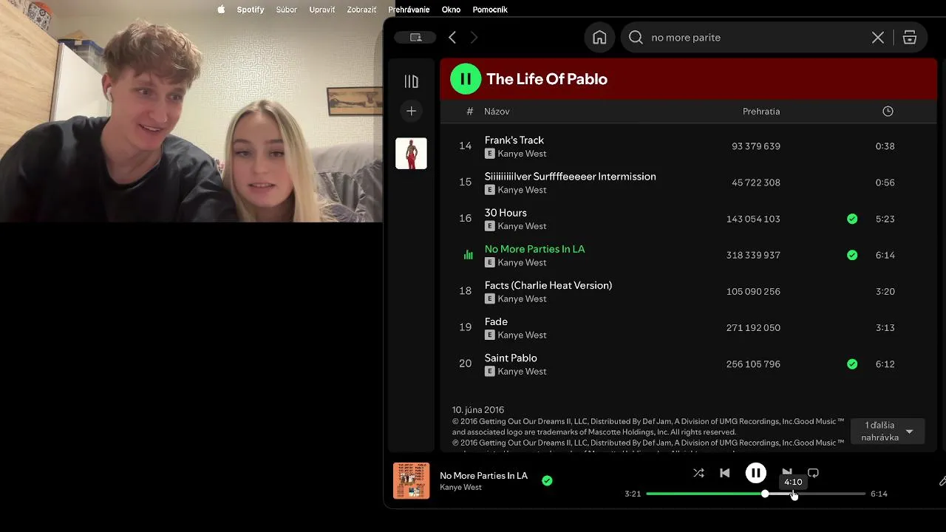Toggle saved checkmark for No More Parties In LA row
Image resolution: width=946 pixels, height=532 pixels.
(852, 255)
